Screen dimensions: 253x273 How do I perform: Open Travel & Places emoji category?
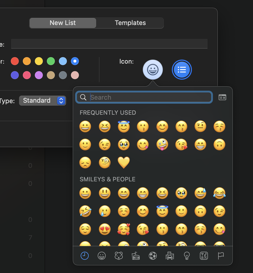click(170, 256)
